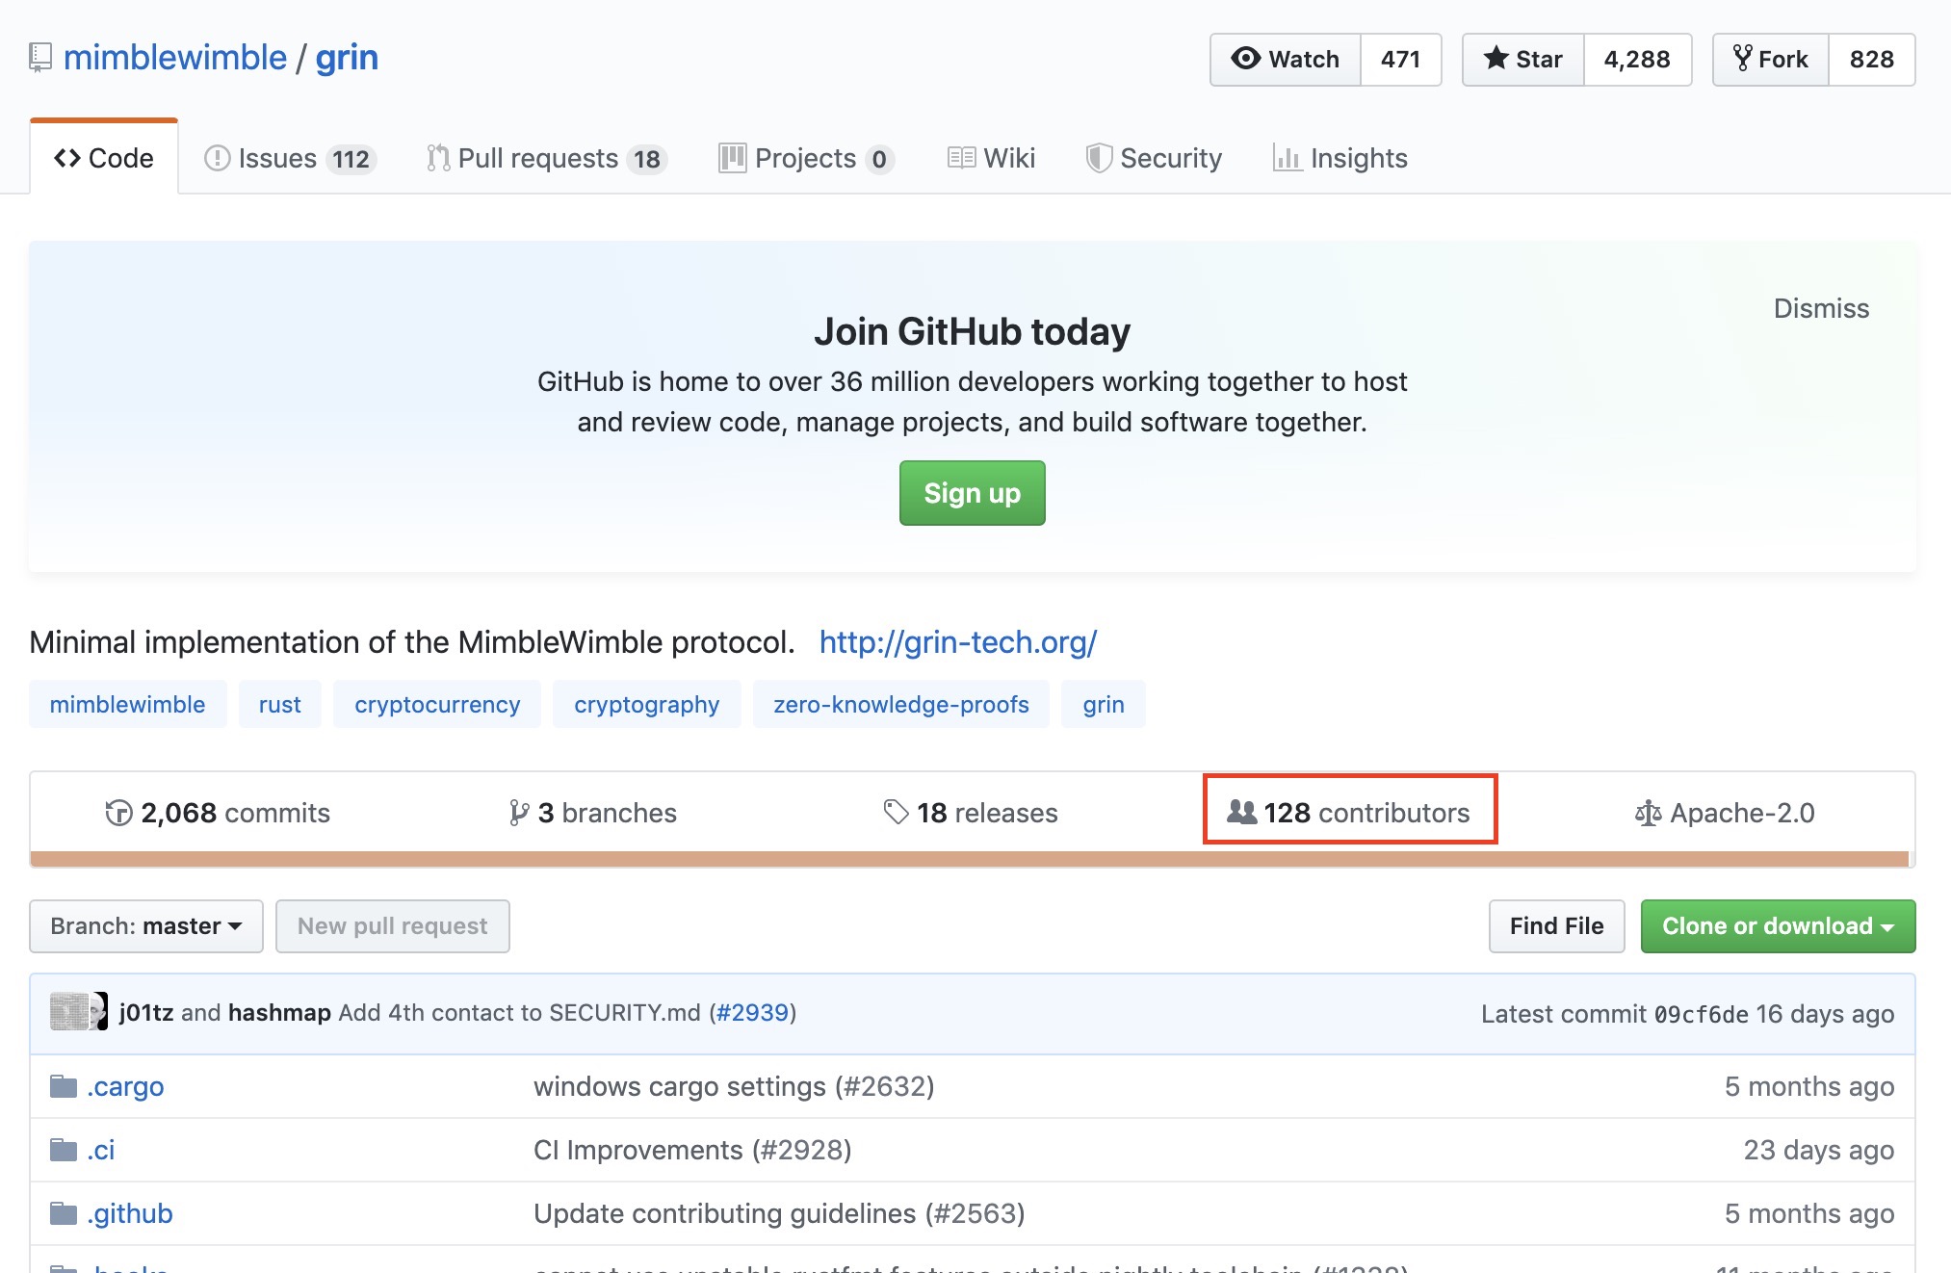The width and height of the screenshot is (1951, 1273).
Task: Open pull request #2939 link
Action: click(x=752, y=1013)
